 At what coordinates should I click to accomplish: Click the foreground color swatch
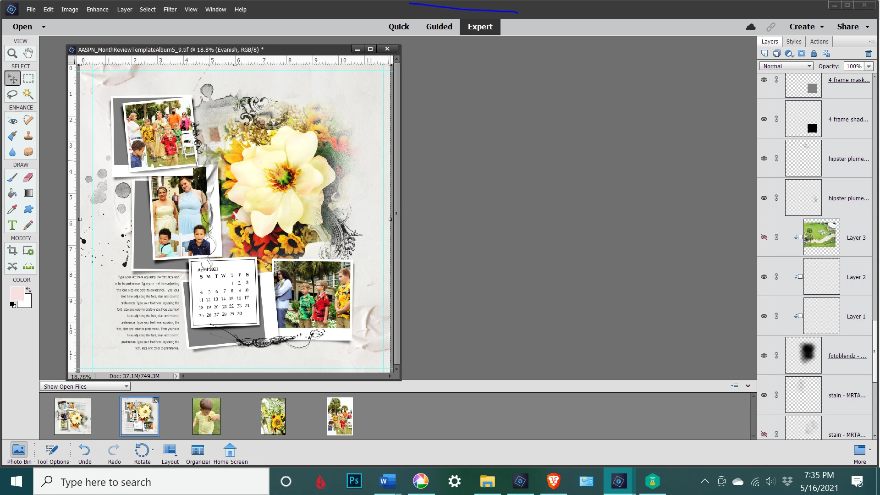(x=17, y=293)
